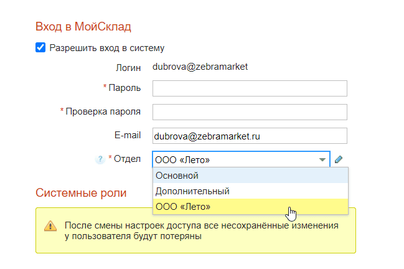Click the Системные роли section heading
The width and height of the screenshot is (404, 269).
coord(81,193)
